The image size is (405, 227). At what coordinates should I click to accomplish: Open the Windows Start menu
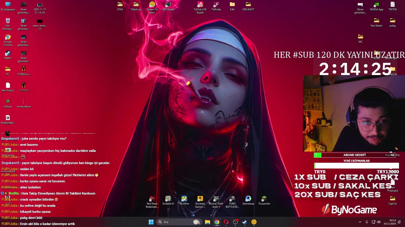(x=151, y=222)
